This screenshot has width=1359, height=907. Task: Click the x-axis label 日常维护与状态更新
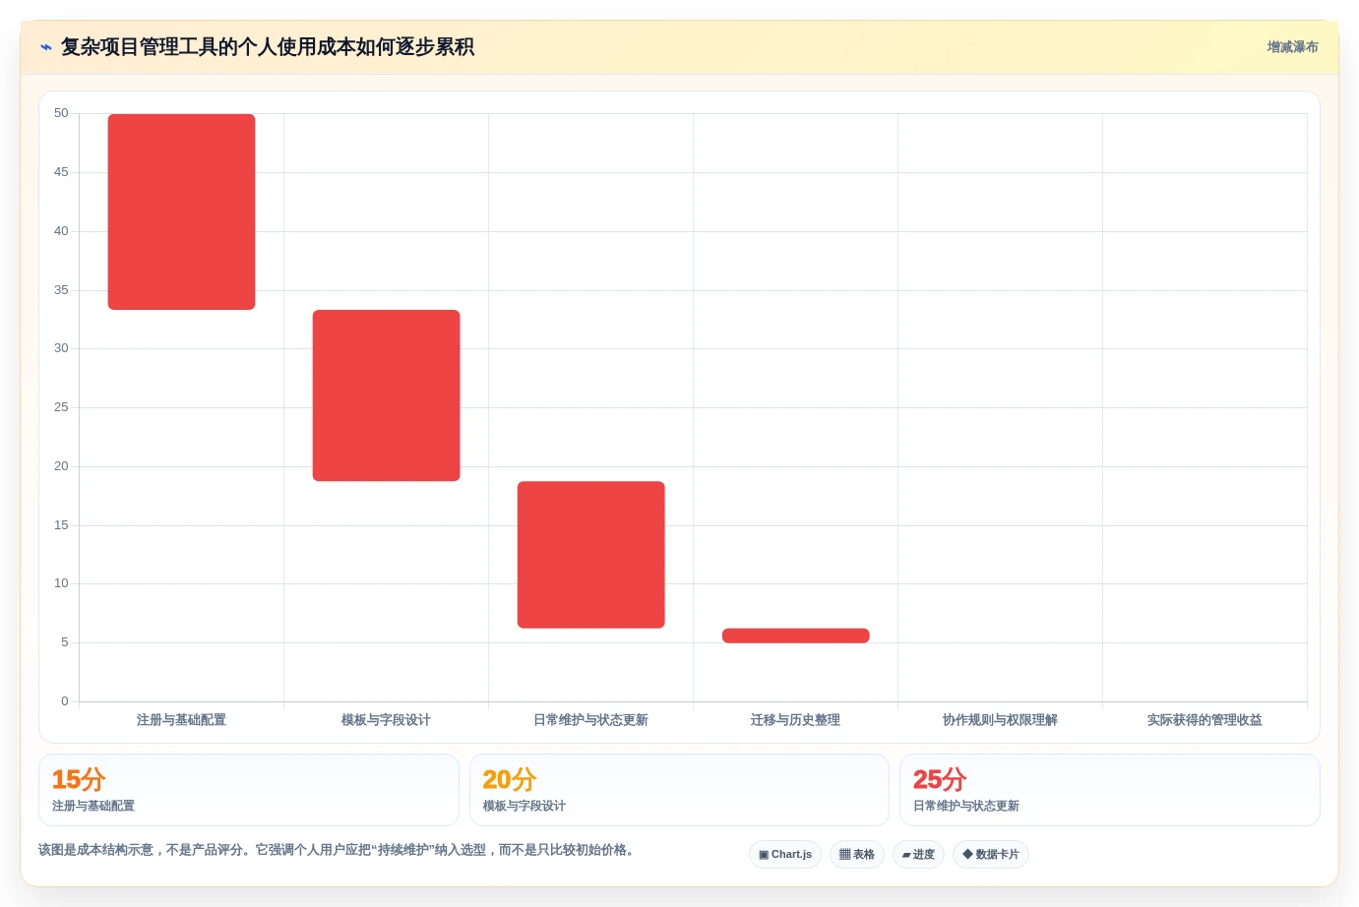pos(590,720)
